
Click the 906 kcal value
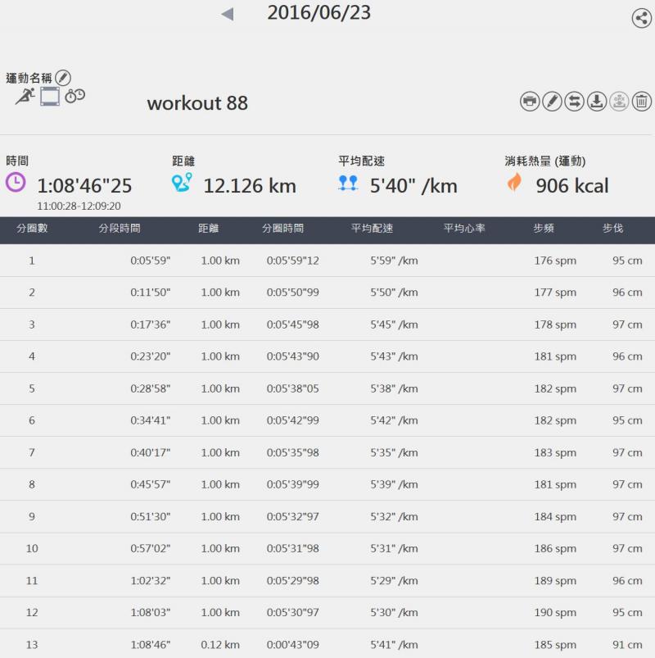pyautogui.click(x=572, y=186)
